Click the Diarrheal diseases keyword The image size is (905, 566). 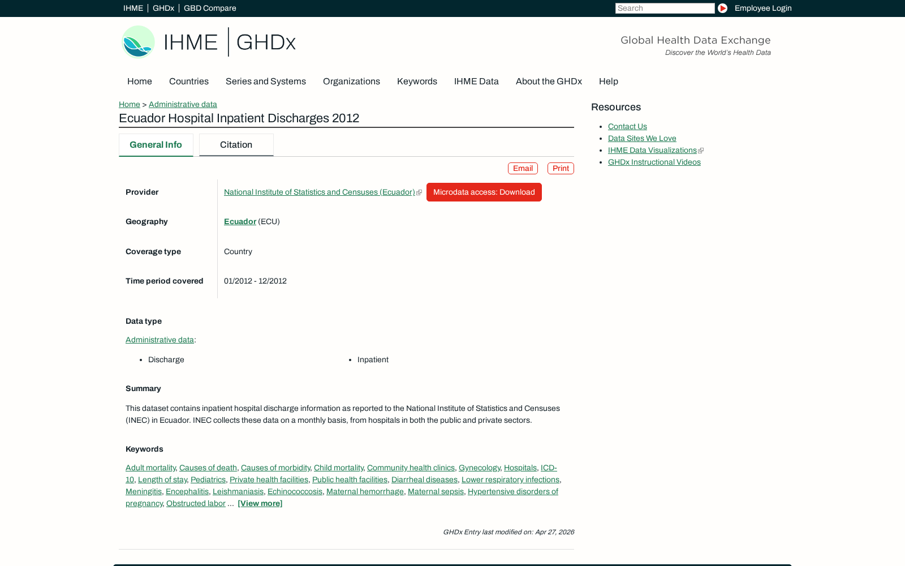(x=424, y=480)
